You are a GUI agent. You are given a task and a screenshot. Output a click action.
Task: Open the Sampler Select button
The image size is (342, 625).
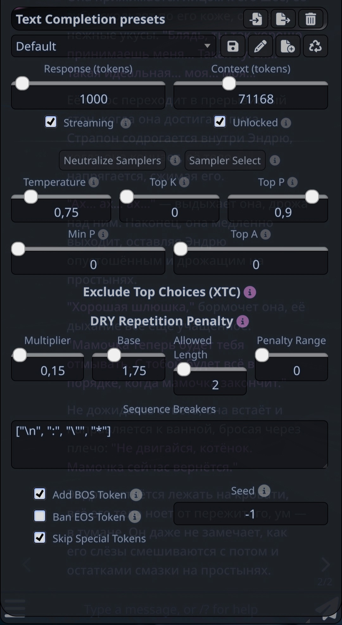tap(225, 161)
